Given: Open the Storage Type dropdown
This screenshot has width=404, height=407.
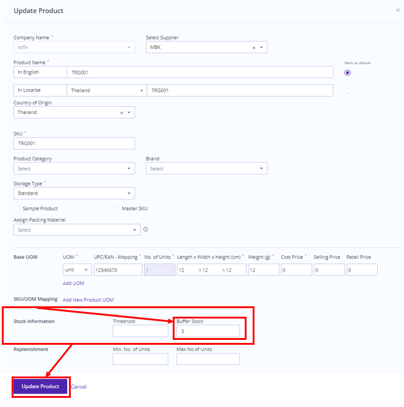Looking at the screenshot, I should [x=74, y=193].
